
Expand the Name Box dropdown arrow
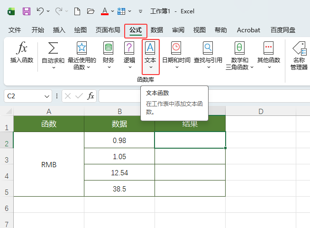click(47, 96)
